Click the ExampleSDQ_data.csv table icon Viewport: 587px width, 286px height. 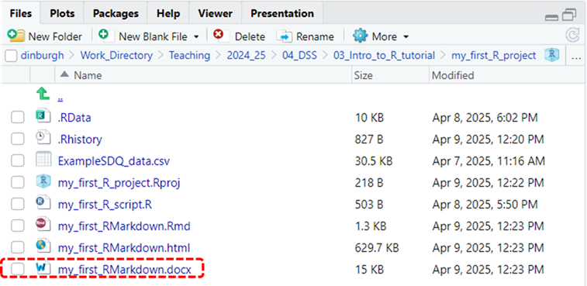point(43,160)
